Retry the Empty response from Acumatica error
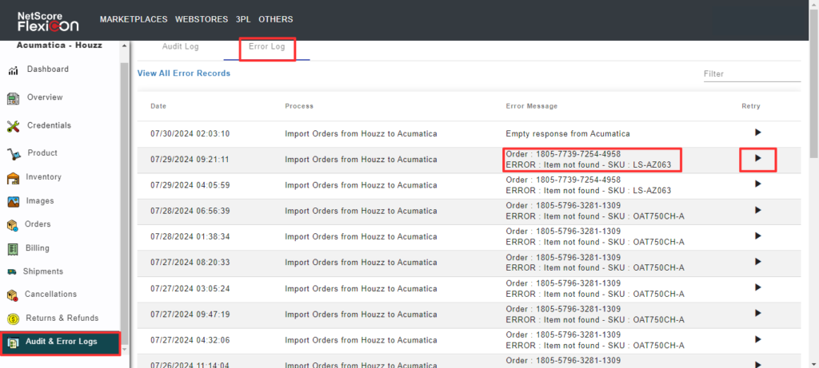 pos(757,133)
